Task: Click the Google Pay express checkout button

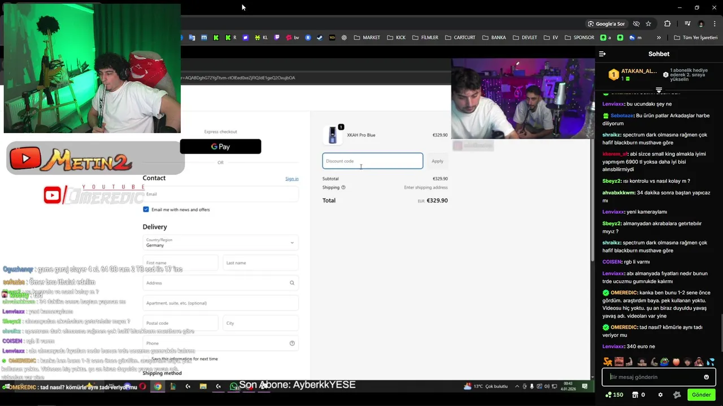Action: [220, 147]
